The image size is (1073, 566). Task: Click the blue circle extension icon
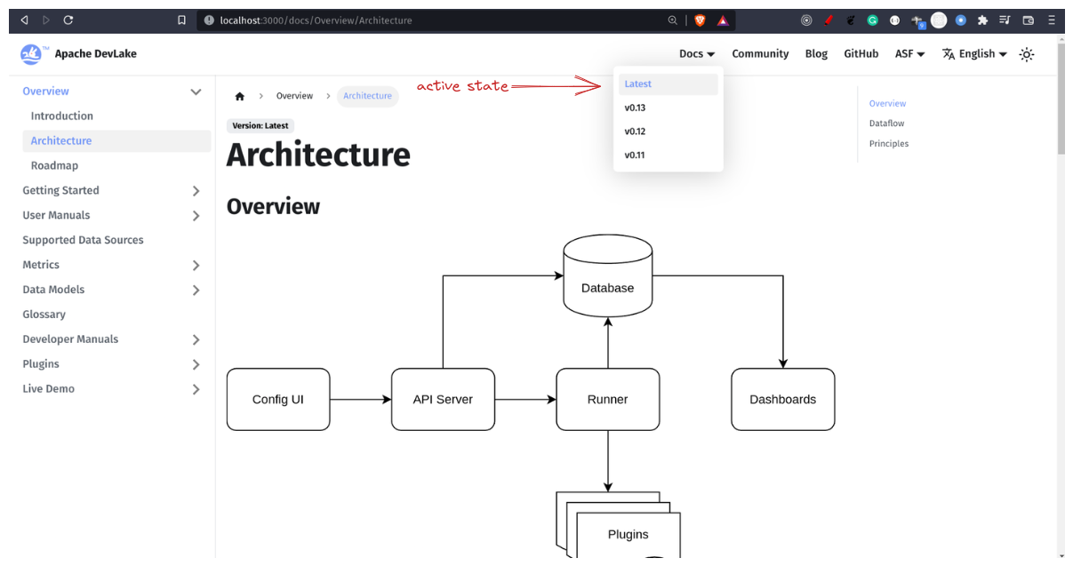[961, 20]
